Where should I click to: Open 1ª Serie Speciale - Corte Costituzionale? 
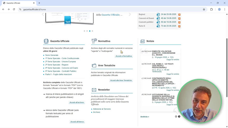(x=62, y=58)
